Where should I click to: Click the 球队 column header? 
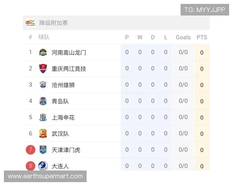(44, 37)
